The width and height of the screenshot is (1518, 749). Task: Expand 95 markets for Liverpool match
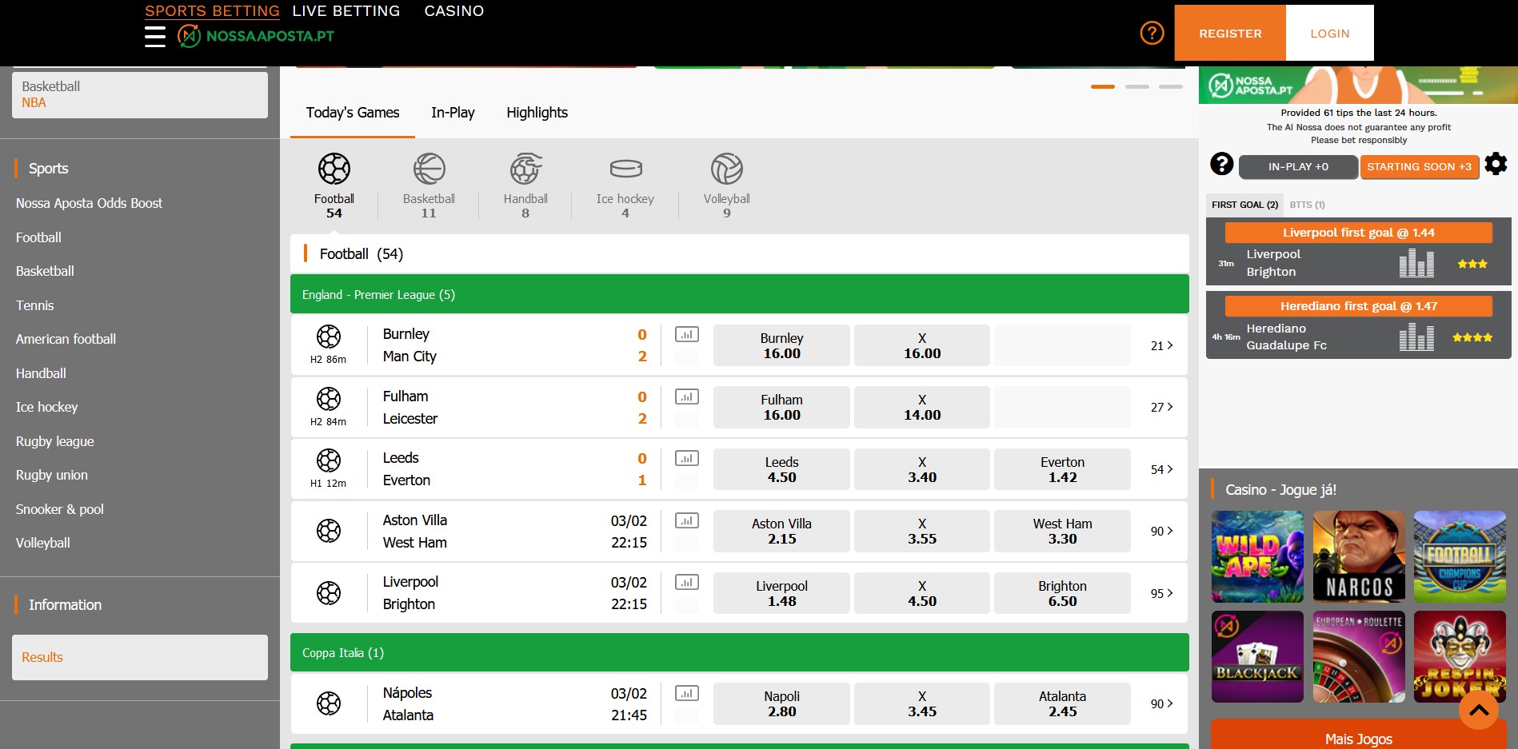click(x=1161, y=593)
